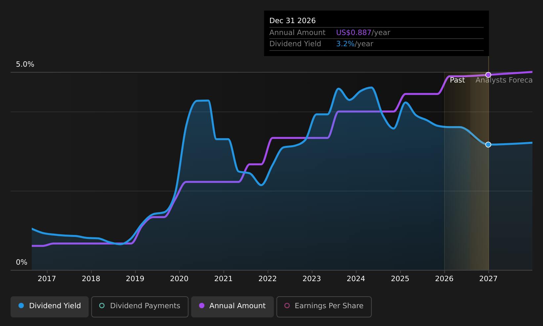The image size is (543, 326).
Task: Enable the Earnings Per Share series
Action: coord(324,307)
